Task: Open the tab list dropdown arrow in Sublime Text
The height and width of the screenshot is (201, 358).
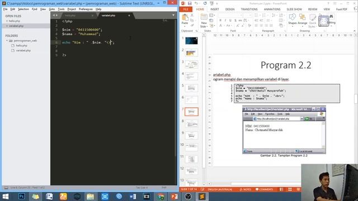Action: click(x=173, y=15)
